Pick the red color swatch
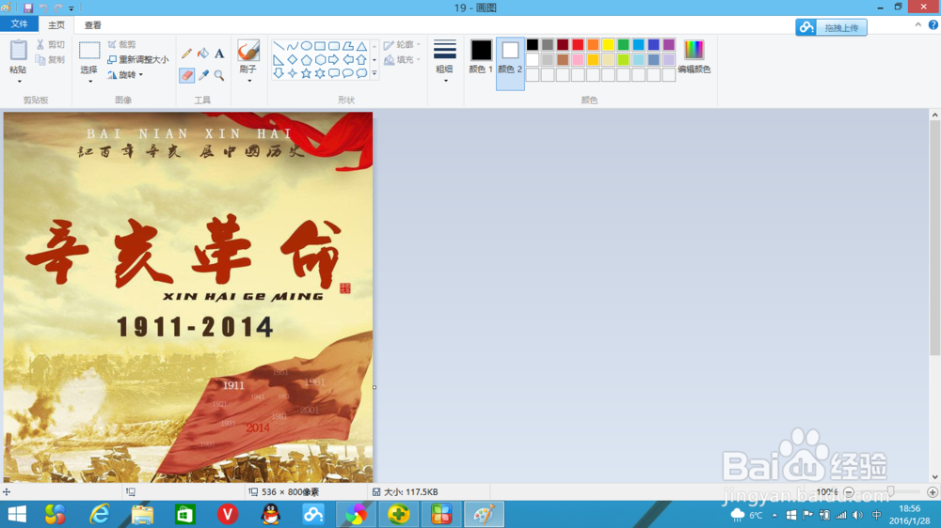The height and width of the screenshot is (528, 941). tap(578, 45)
